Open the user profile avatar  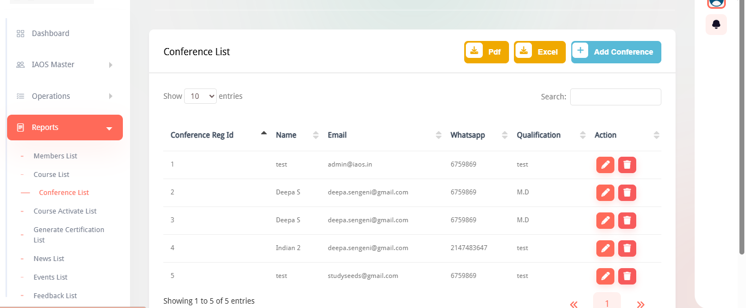coord(716,2)
